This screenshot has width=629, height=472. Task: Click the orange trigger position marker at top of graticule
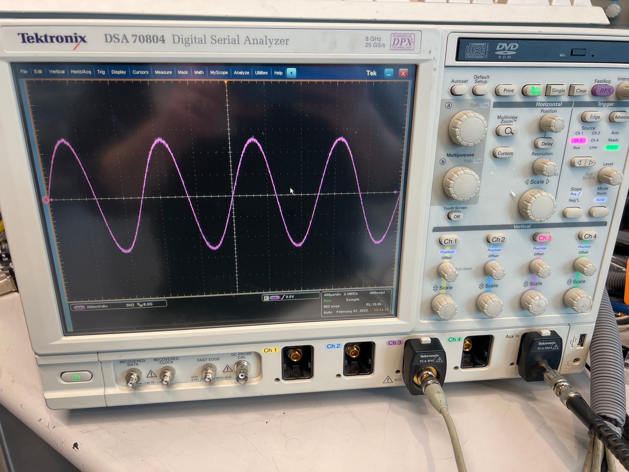pos(226,82)
